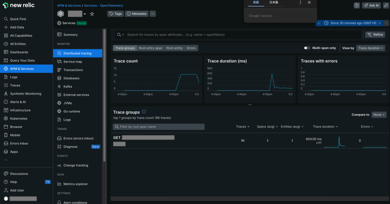Go to Infrastructure
The width and height of the screenshot is (390, 204).
(20, 110)
